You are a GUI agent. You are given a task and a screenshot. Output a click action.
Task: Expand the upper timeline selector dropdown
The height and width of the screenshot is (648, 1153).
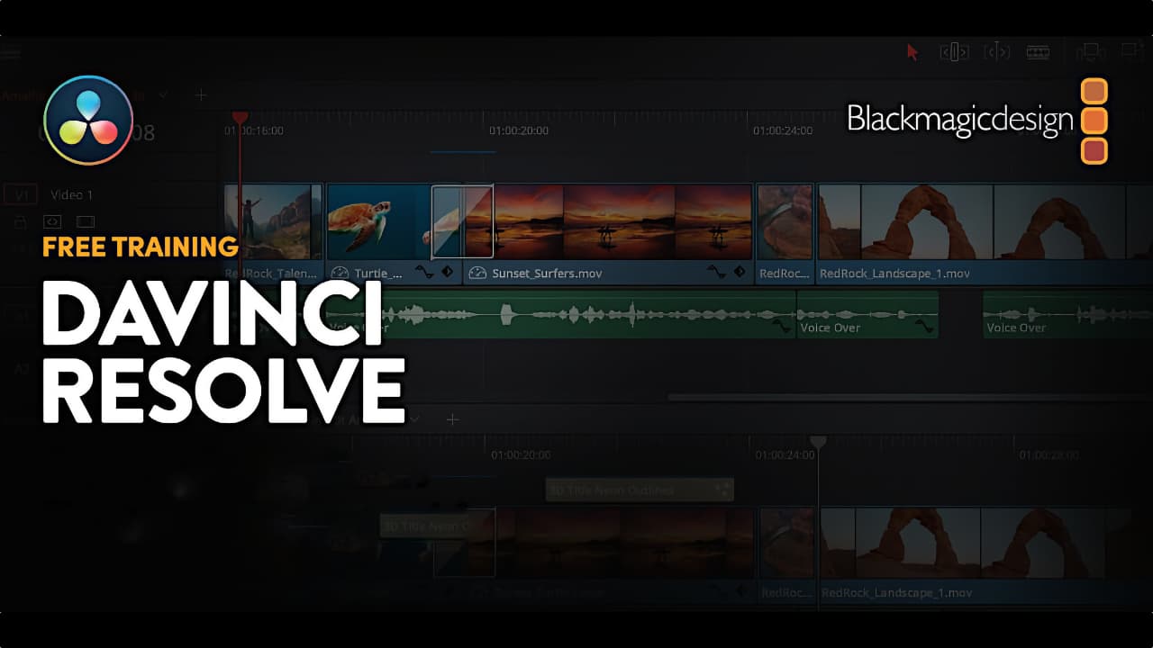point(165,94)
